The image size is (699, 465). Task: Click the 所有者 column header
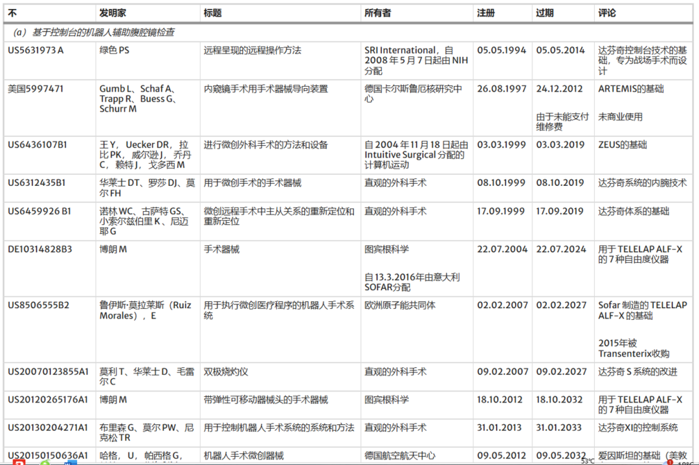tap(377, 13)
